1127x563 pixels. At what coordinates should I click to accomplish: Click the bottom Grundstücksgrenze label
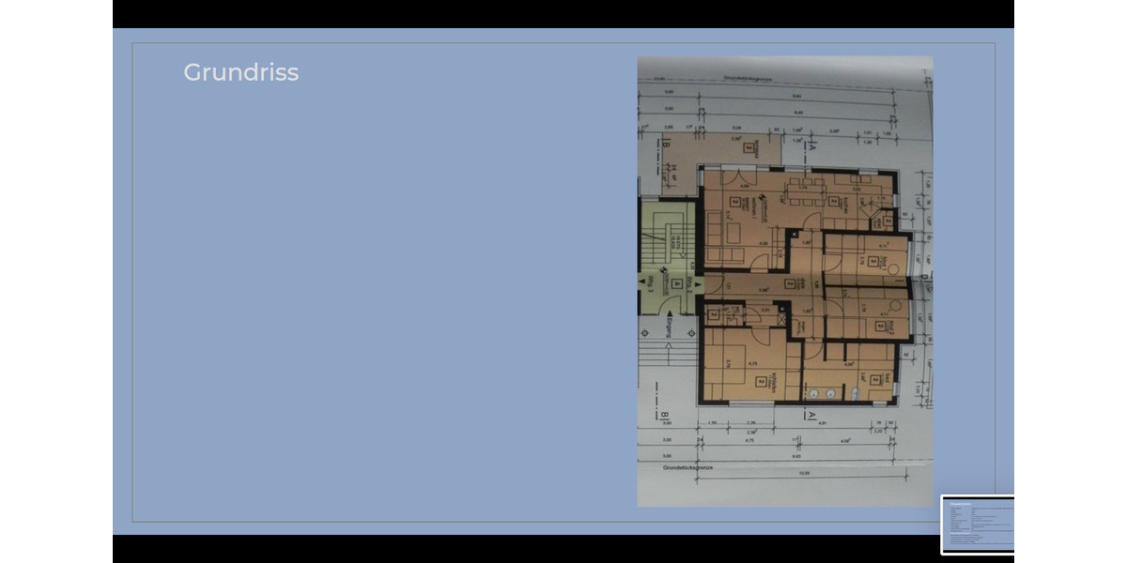pyautogui.click(x=690, y=466)
